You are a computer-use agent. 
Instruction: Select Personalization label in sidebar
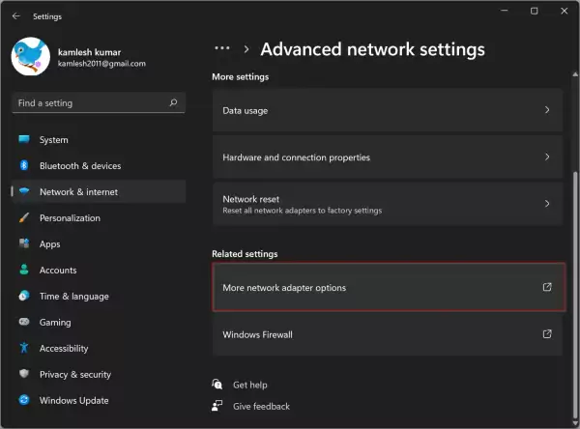[x=70, y=218]
